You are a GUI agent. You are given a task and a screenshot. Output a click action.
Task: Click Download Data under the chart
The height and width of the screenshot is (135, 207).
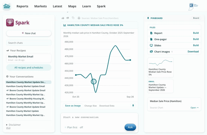[x=107, y=106]
